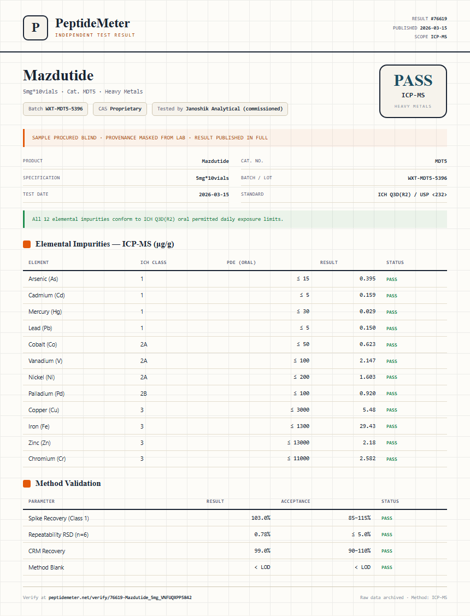The height and width of the screenshot is (616, 470).
Task: Click the impurities RESULT column header
Action: pyautogui.click(x=328, y=262)
